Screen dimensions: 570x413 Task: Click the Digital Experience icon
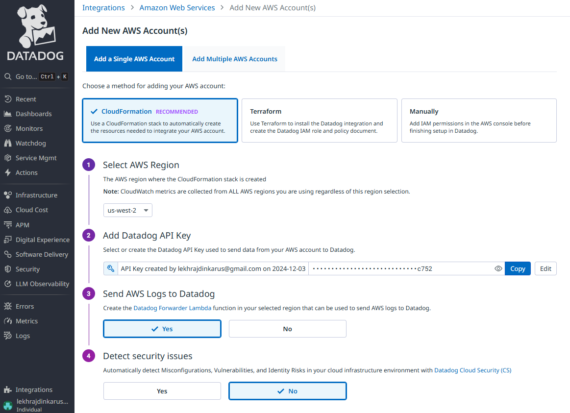click(8, 240)
